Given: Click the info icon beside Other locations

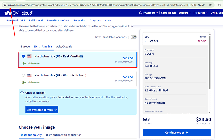Looking at the screenshot, I should coord(22,93).
